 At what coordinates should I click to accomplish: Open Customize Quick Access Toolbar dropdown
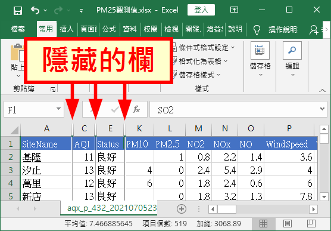click(81, 11)
